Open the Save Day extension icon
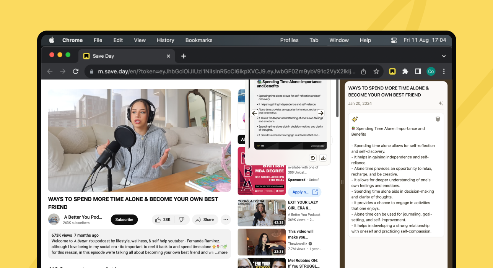The width and height of the screenshot is (493, 268). [x=392, y=71]
